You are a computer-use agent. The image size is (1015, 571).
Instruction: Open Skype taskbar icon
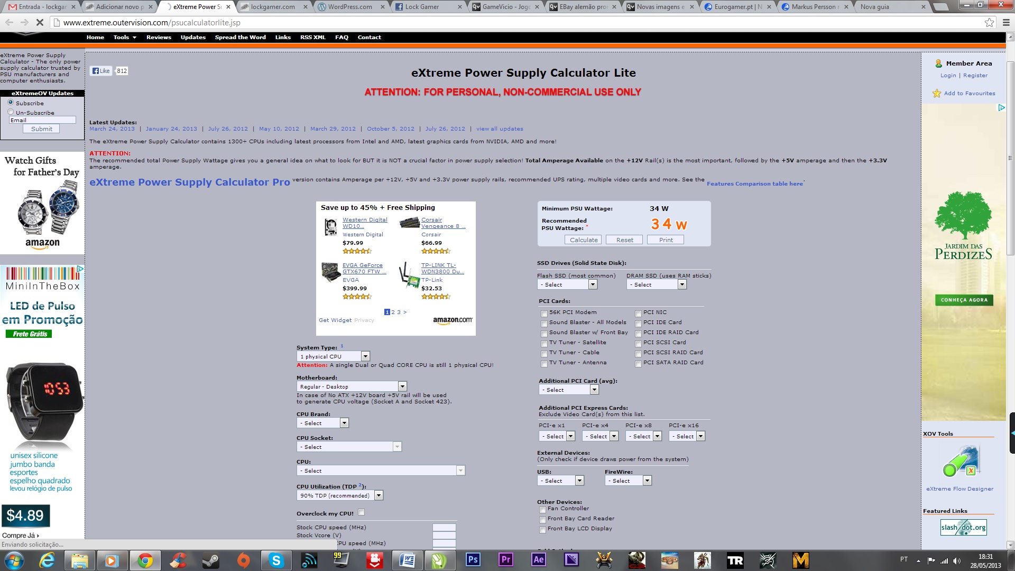(276, 560)
